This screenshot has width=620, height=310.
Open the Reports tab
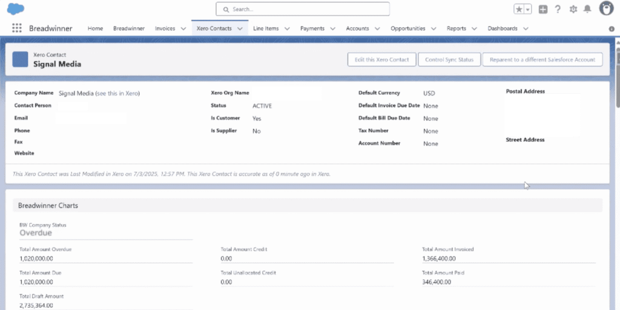pos(457,28)
